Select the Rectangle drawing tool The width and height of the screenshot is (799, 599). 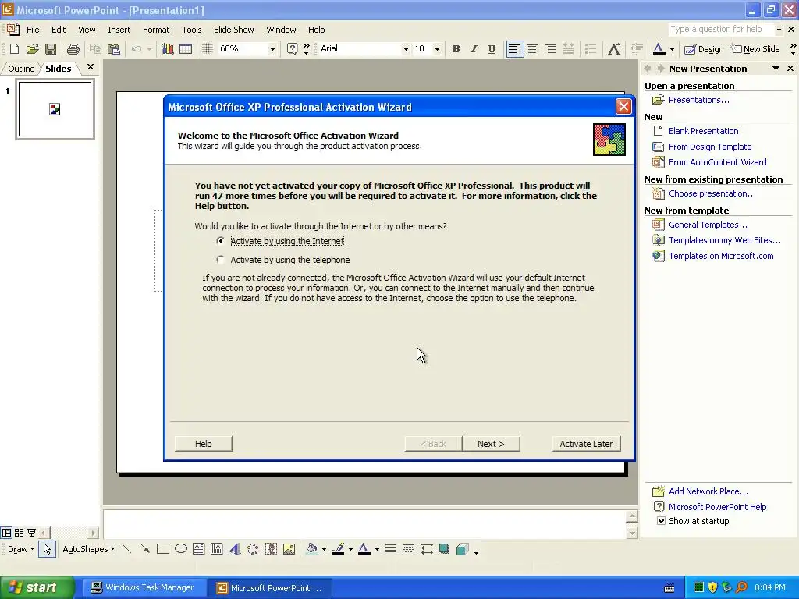tap(163, 549)
